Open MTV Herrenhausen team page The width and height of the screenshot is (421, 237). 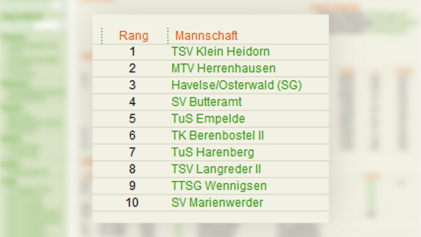tap(223, 68)
